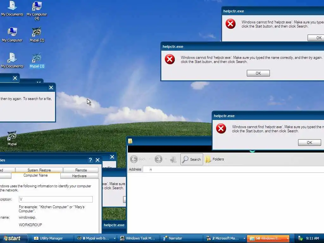Select the Mypal (2) raccoon shortcut
This screenshot has height=243, width=324.
(37, 34)
